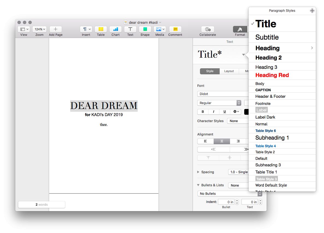Screen dimensions: 324x233
Task: Apply the Subtitle paragraph style
Action: 267,37
